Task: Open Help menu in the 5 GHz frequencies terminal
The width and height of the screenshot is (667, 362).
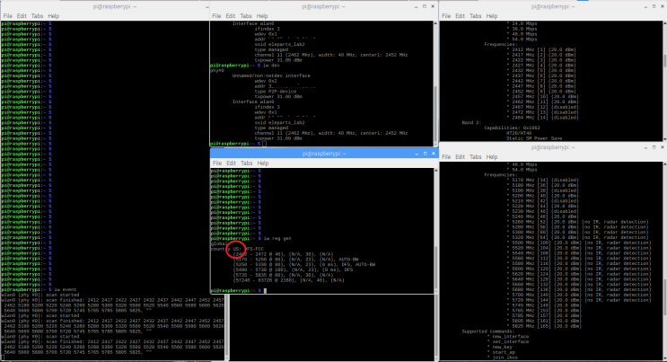Action: click(492, 156)
